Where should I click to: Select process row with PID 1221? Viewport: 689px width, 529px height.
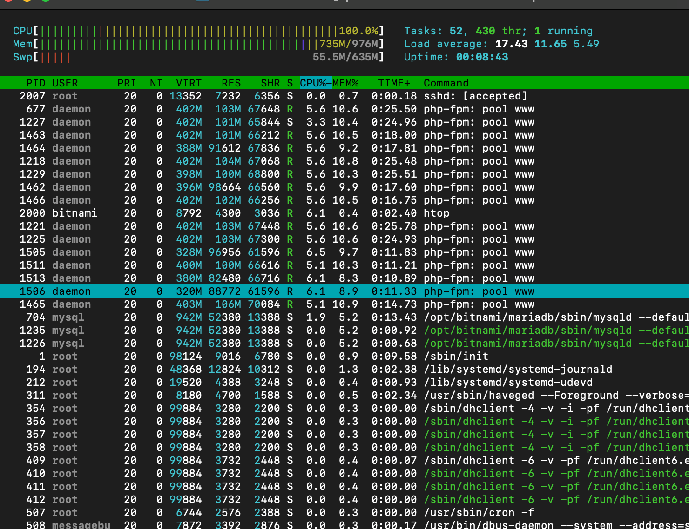point(344,226)
